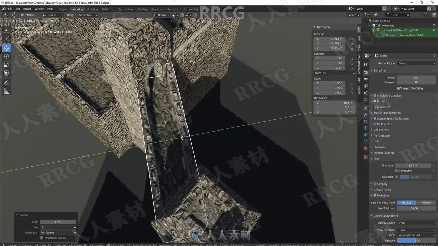Viewport: 438px width, 246px height.
Task: Open View Transform Filmic dropdown
Action: coord(416,230)
